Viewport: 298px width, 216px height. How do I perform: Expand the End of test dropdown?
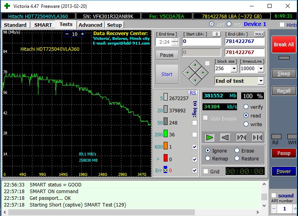261,81
